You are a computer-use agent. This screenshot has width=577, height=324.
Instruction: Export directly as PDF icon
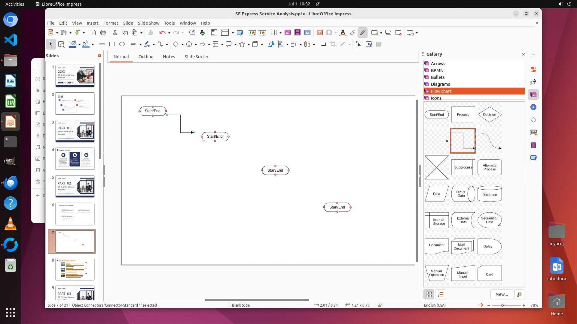(x=93, y=33)
